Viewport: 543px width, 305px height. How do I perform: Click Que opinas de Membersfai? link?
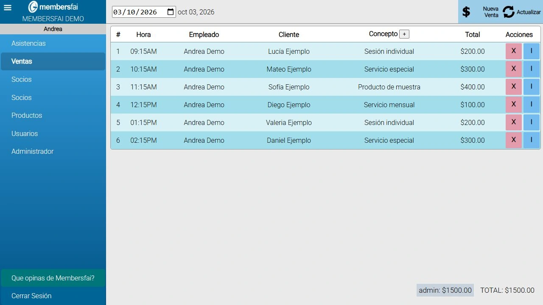pyautogui.click(x=53, y=278)
